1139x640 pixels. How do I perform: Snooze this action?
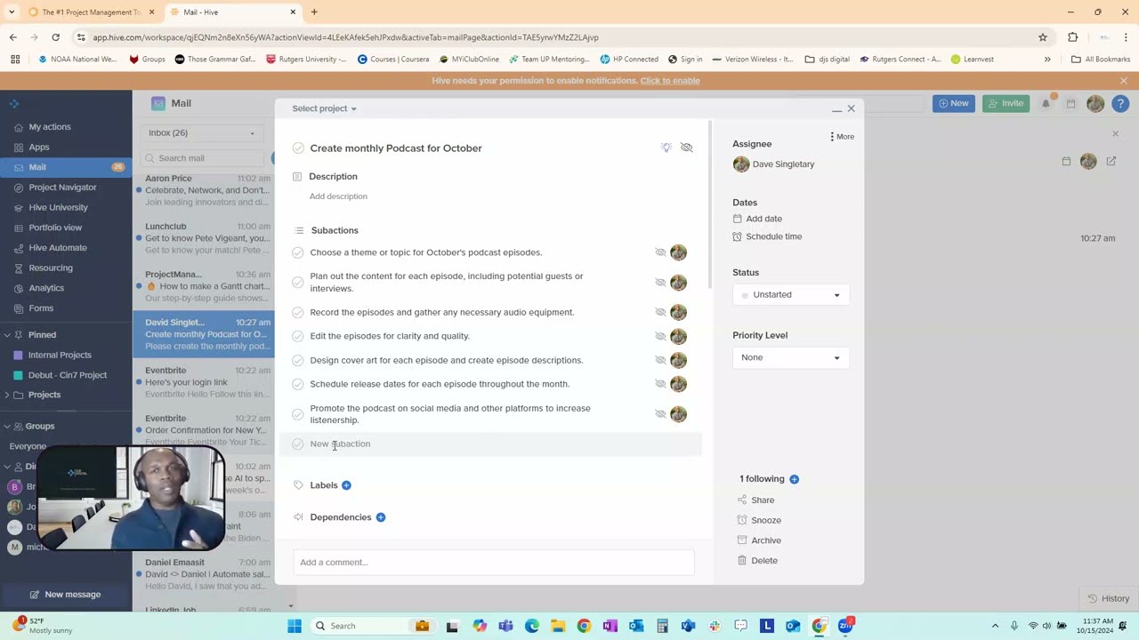pos(765,520)
